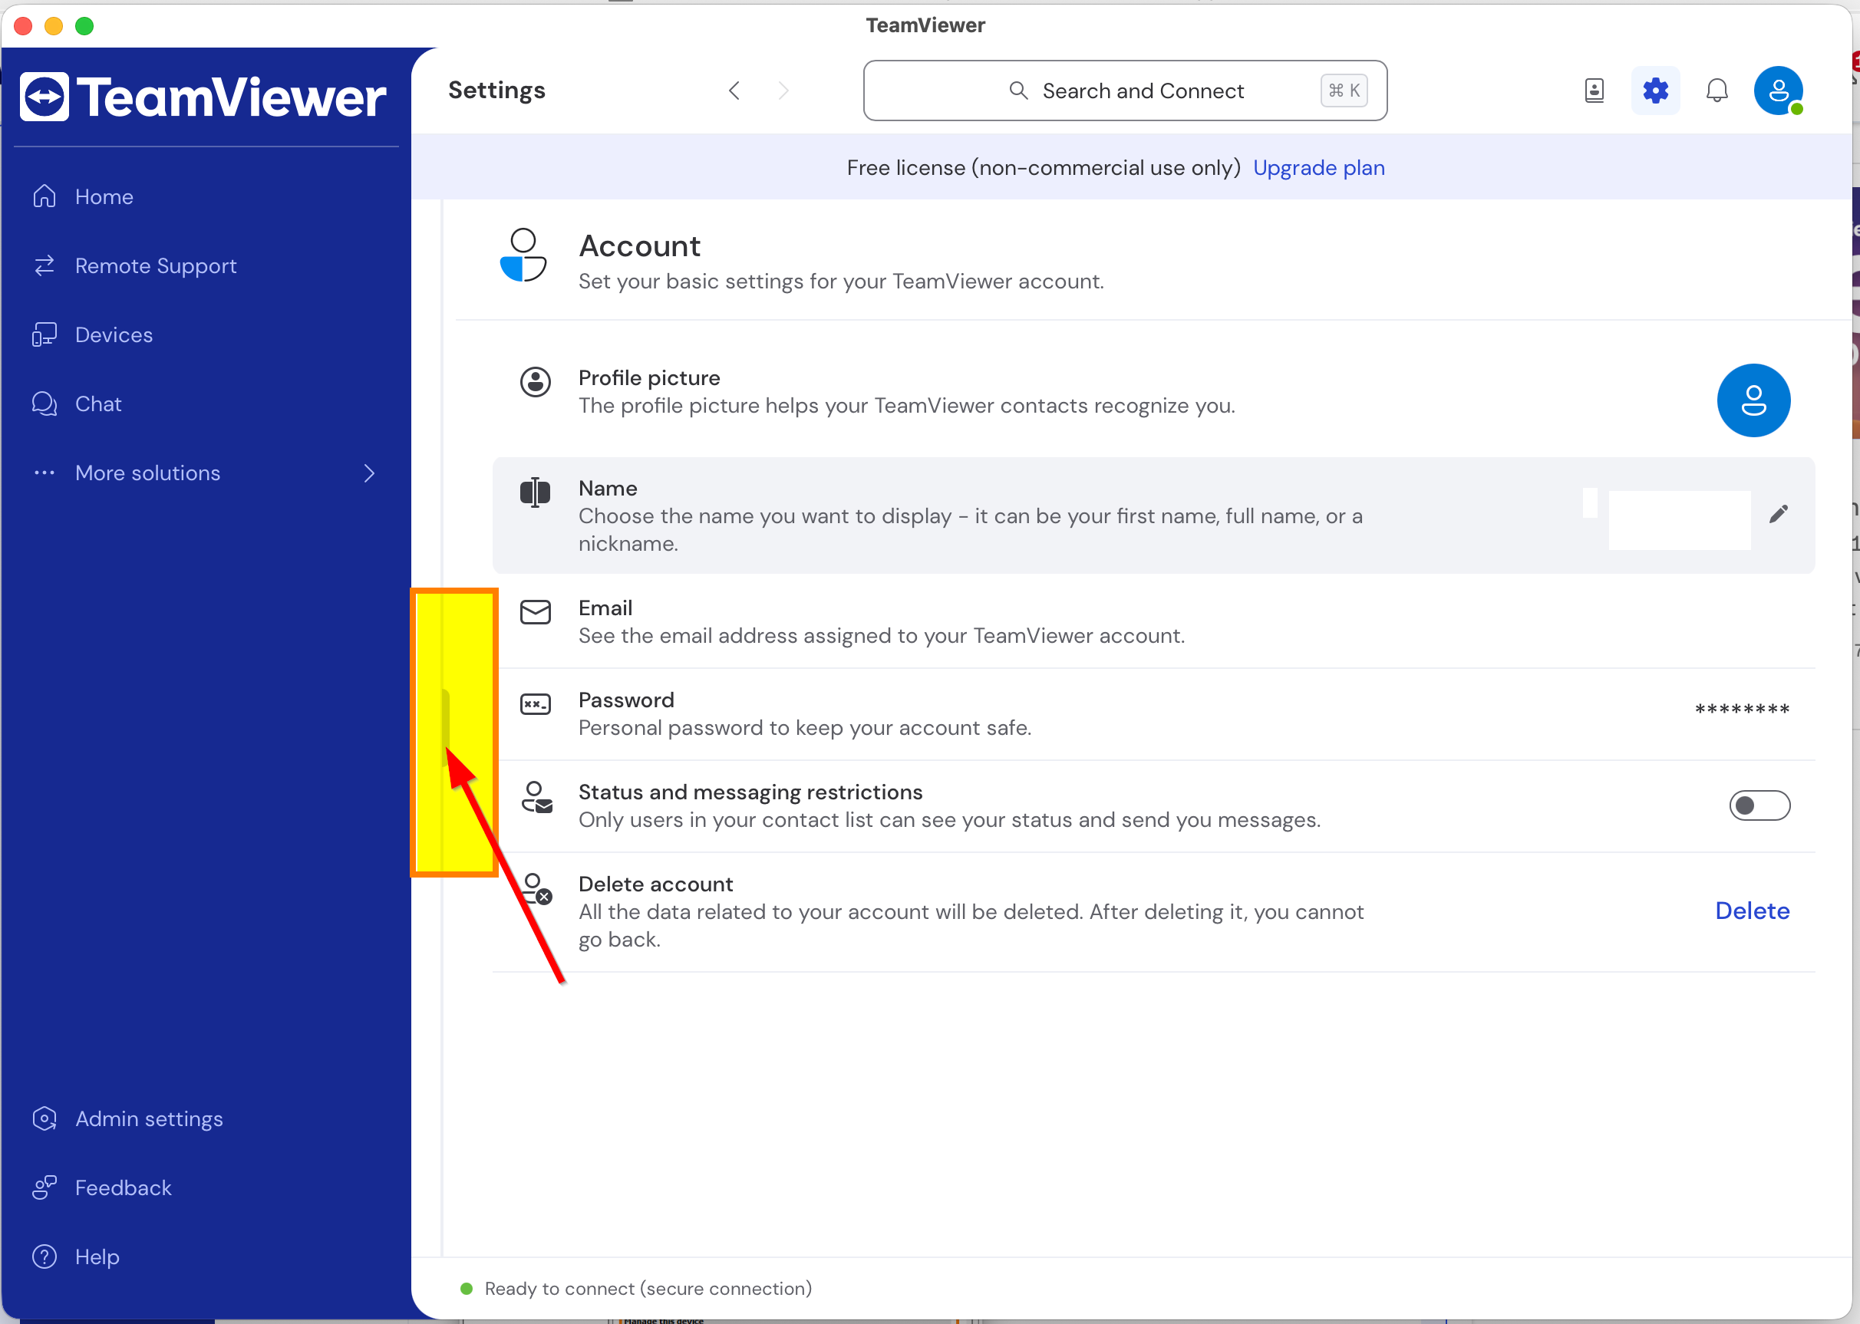The image size is (1860, 1324).
Task: Navigate back with the left arrow
Action: pos(734,91)
